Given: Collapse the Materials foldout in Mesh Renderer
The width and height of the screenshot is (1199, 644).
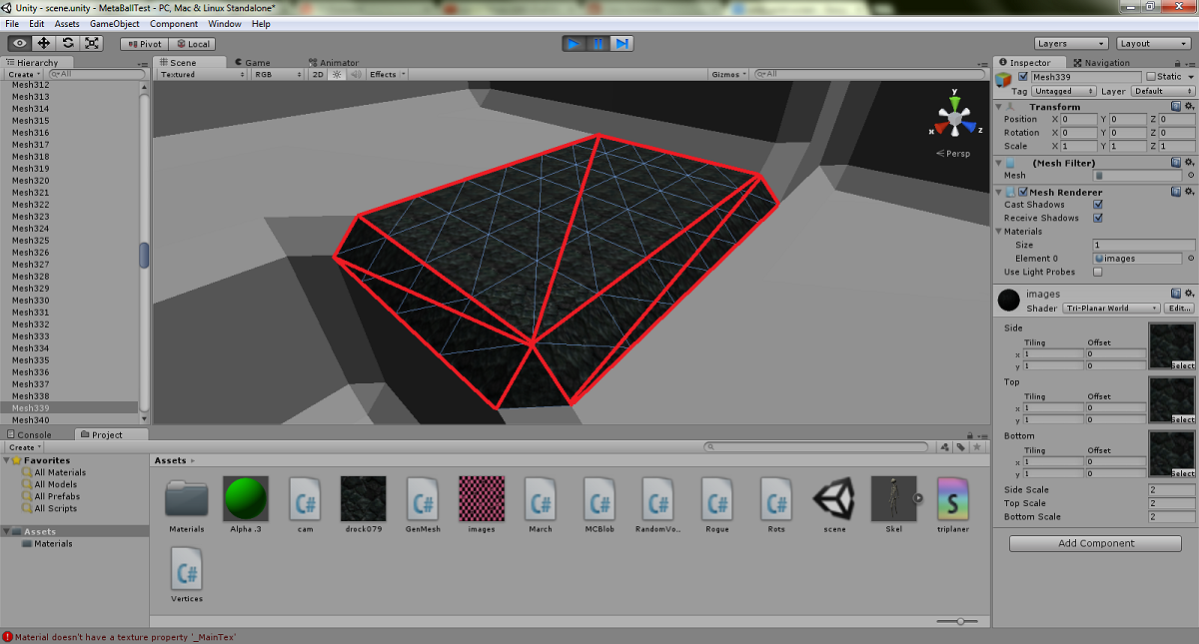Looking at the screenshot, I should pyautogui.click(x=1000, y=232).
